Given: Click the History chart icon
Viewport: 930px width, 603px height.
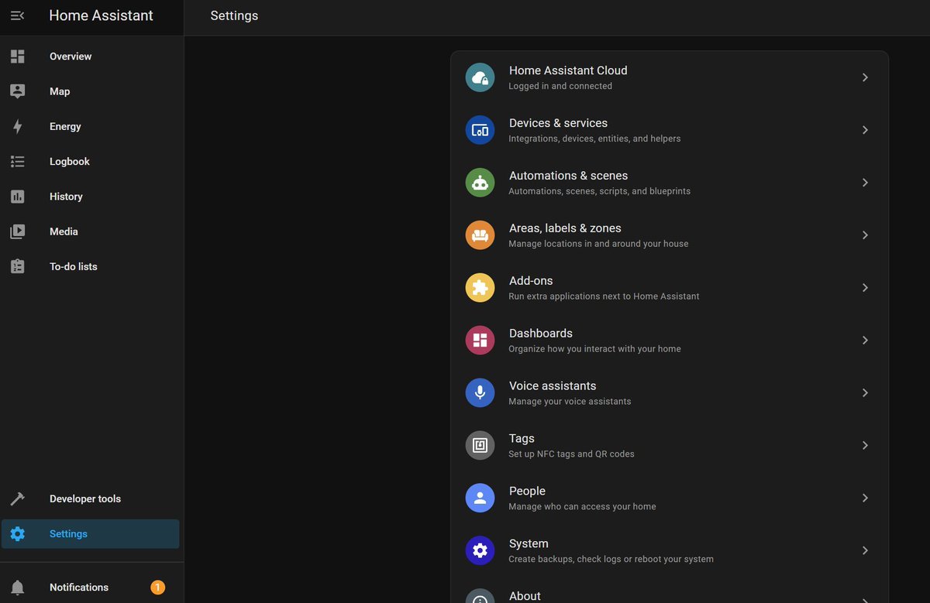Looking at the screenshot, I should pos(17,197).
